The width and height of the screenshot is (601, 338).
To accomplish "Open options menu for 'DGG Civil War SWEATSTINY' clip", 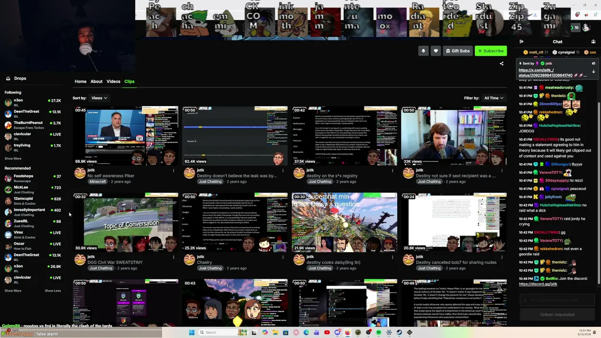I will tap(173, 257).
